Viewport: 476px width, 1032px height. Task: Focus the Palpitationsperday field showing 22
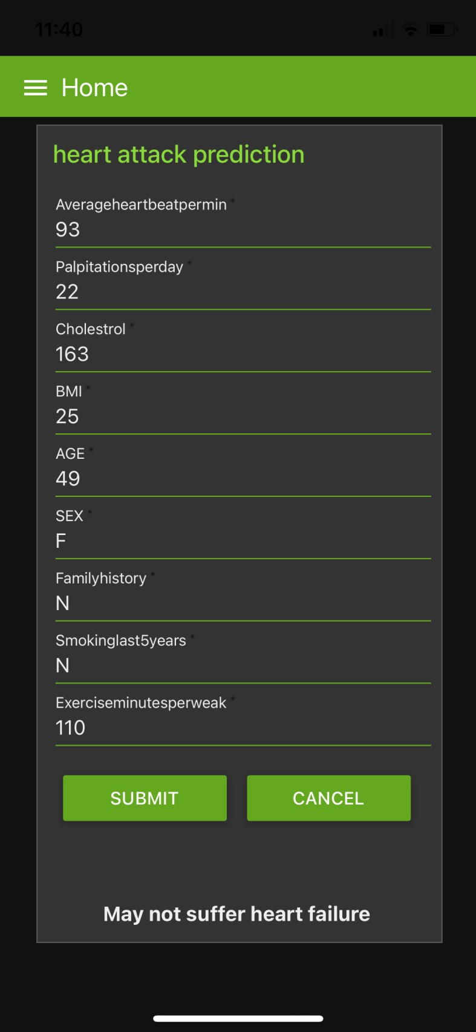243,283
